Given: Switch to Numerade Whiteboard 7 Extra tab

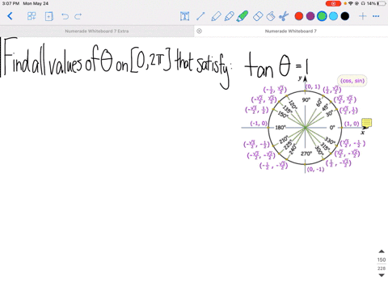Looking at the screenshot, I should pos(97,31).
